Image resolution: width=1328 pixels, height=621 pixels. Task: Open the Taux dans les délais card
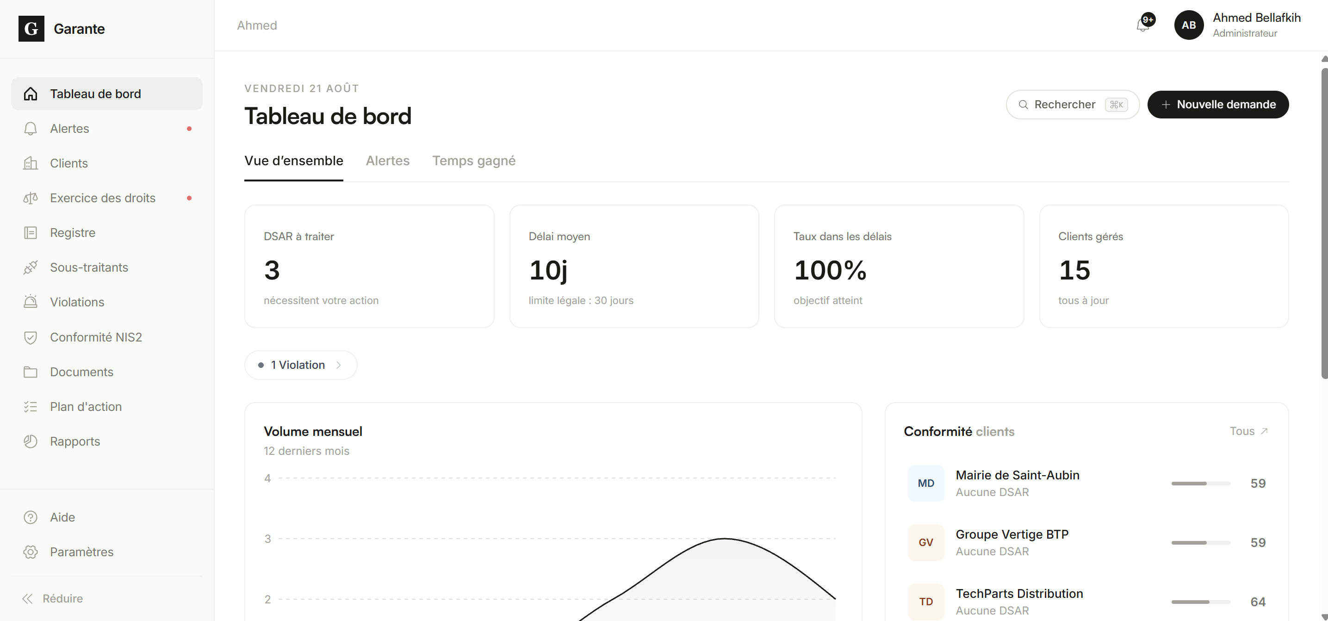point(899,267)
